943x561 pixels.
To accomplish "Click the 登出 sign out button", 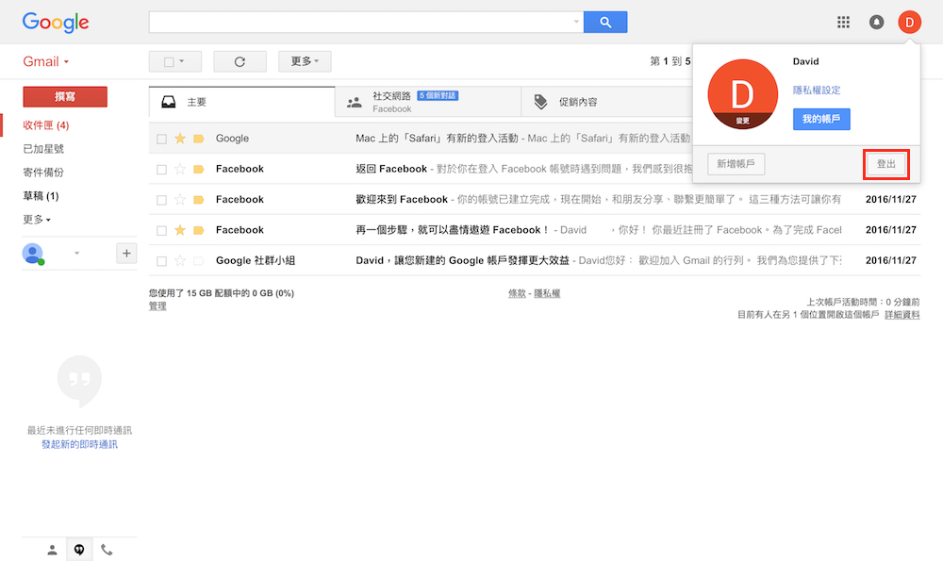I will 886,164.
